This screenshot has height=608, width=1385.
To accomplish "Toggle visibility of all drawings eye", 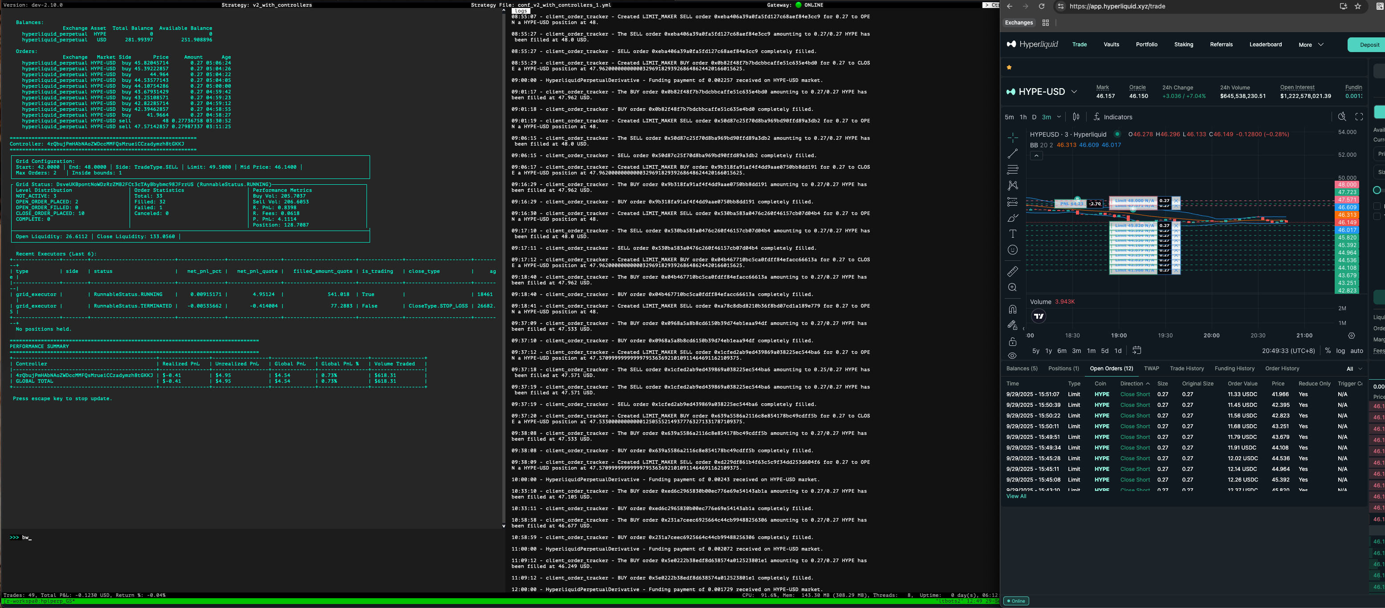I will click(x=1012, y=356).
